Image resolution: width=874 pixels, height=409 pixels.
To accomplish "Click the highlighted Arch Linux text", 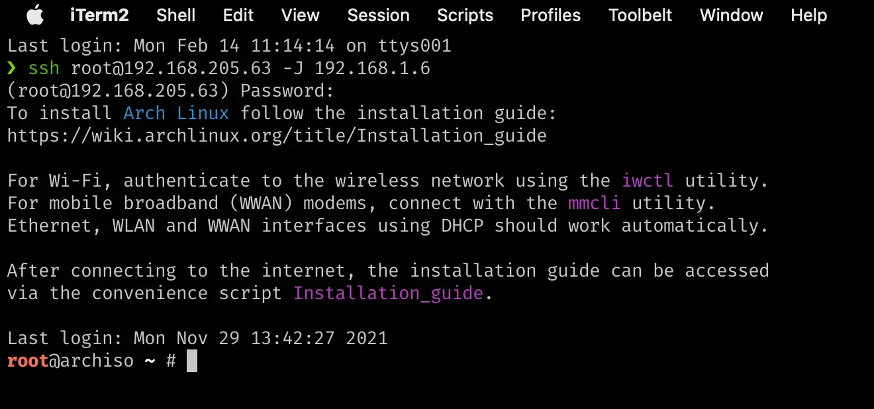I will click(x=175, y=113).
